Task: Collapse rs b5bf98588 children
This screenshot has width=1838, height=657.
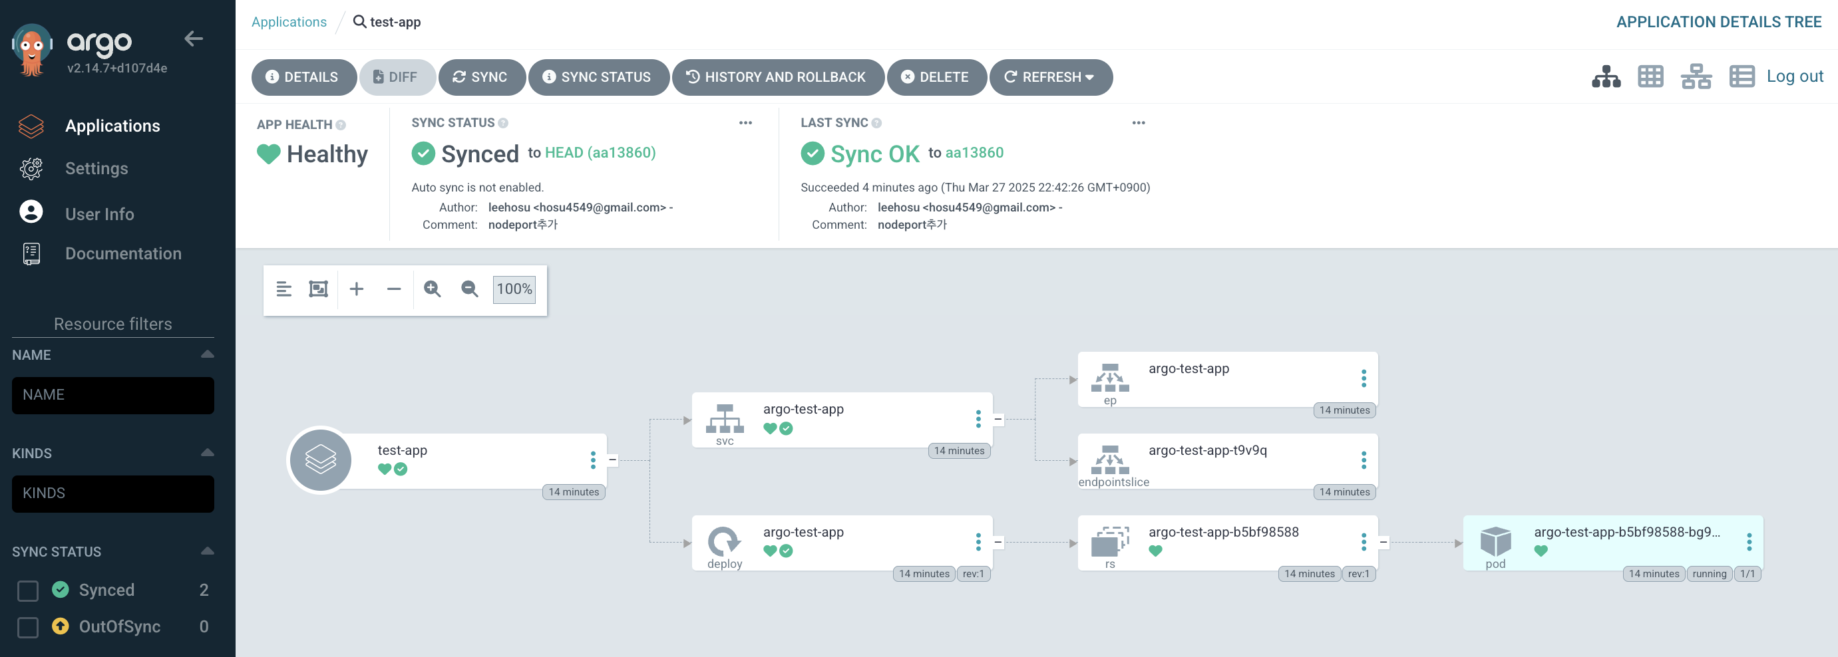Action: 1383,542
